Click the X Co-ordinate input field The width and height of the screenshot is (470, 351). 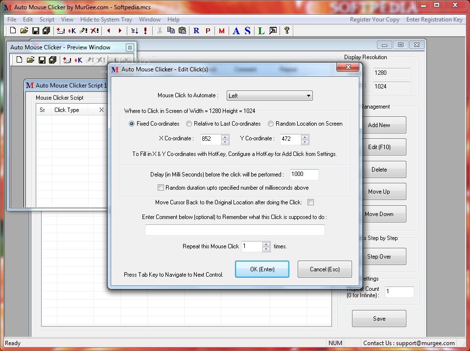pyautogui.click(x=211, y=139)
